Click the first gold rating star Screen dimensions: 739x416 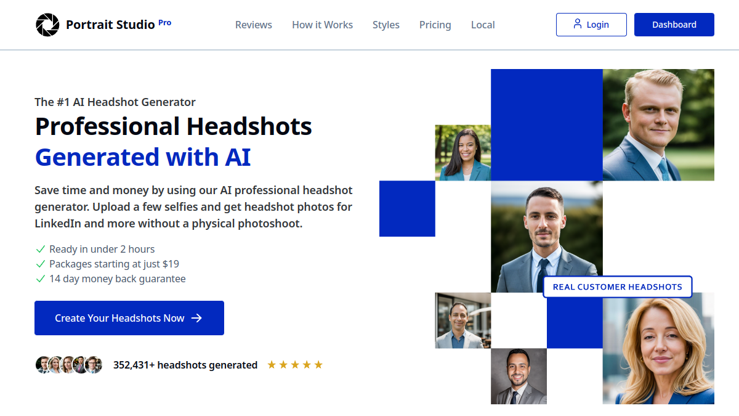(272, 365)
